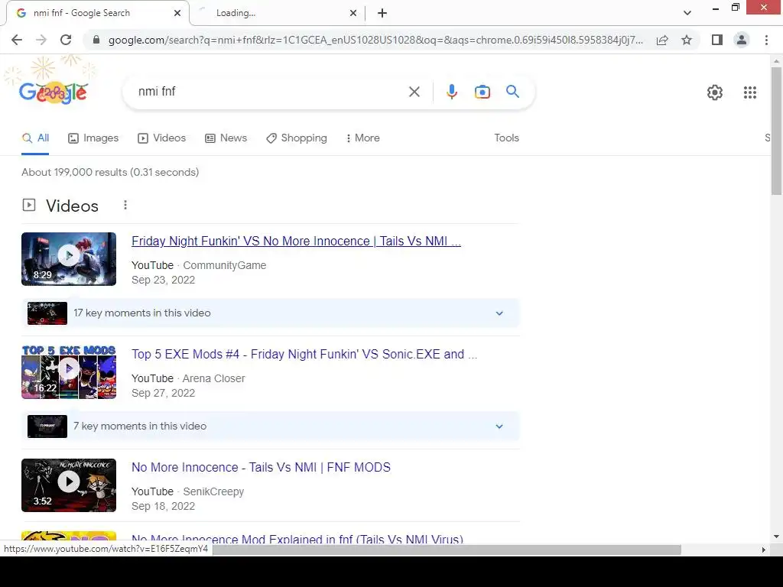Viewport: 783px width, 587px height.
Task: Start voice search with the microphone
Action: 451,92
